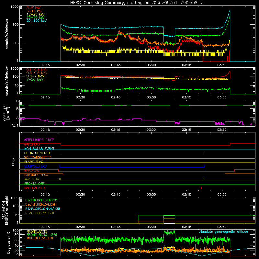Click the 'DECIMATION_WEIGHT' legend label
The width and height of the screenshot is (259, 259).
coord(41,204)
